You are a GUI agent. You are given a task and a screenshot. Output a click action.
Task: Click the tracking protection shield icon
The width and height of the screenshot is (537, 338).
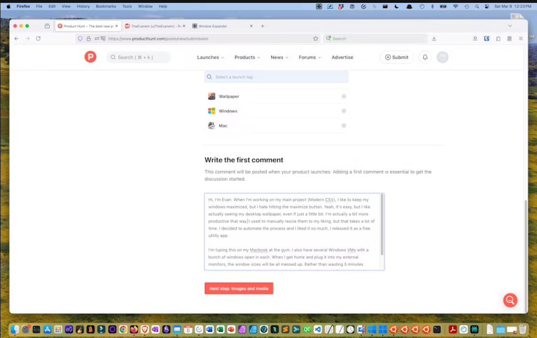tap(80, 39)
